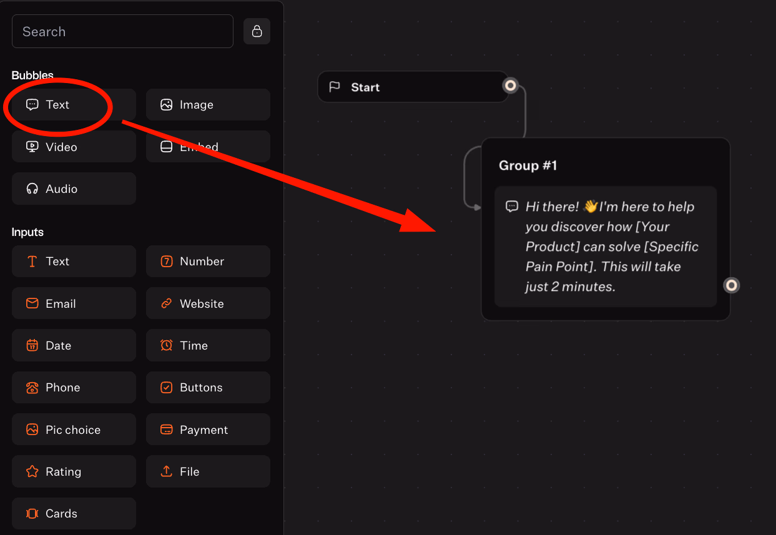The height and width of the screenshot is (535, 776).
Task: Select the Number input block
Action: [208, 261]
